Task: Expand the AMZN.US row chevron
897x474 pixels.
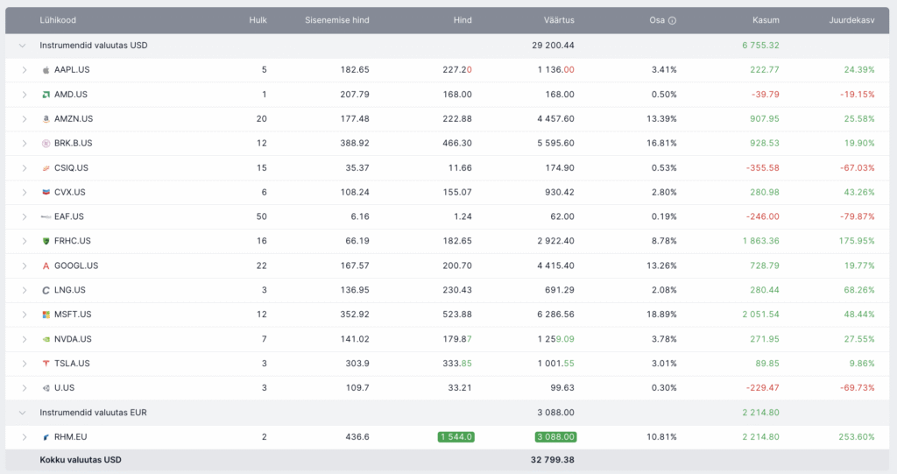Action: coord(24,119)
